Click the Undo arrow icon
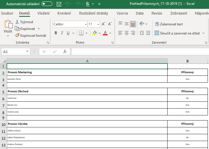This screenshot has width=209, height=149. (67, 4)
